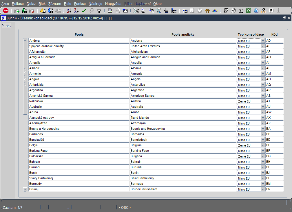The height and width of the screenshot is (212, 292).
Task: Click the English field Saint Barthélémy
Action: [183, 178]
